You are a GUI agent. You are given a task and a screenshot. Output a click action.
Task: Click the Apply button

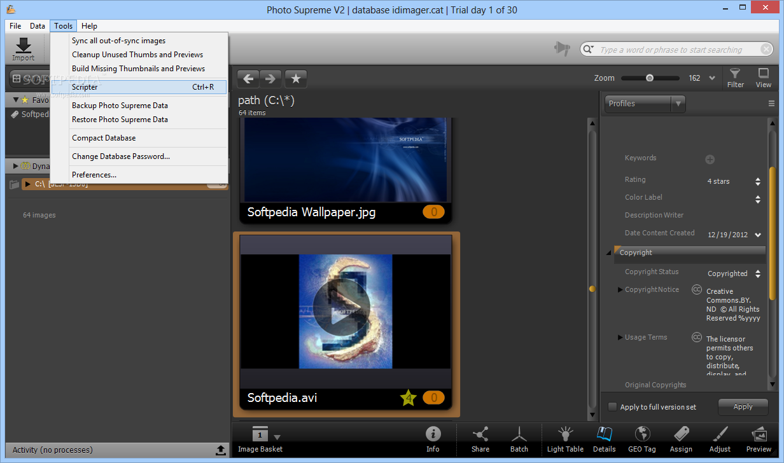743,407
